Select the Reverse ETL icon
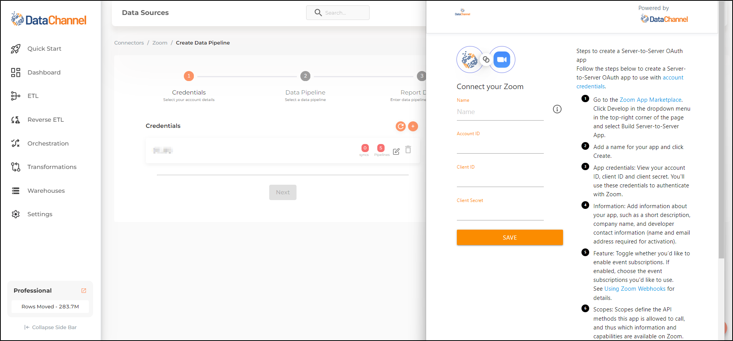This screenshot has height=341, width=733. pos(15,120)
